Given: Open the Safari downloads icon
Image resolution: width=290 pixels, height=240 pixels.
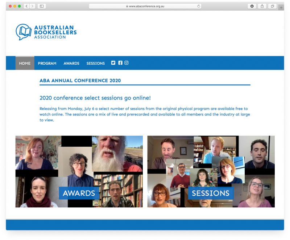Looking at the screenshot, I should point(252,6).
